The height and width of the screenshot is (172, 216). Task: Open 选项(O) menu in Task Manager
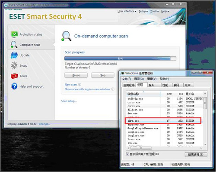tap(139, 79)
